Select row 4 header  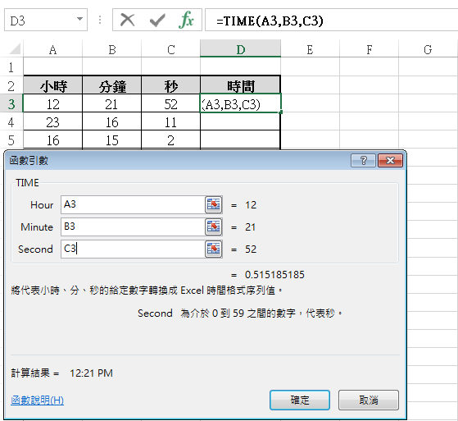(11, 122)
